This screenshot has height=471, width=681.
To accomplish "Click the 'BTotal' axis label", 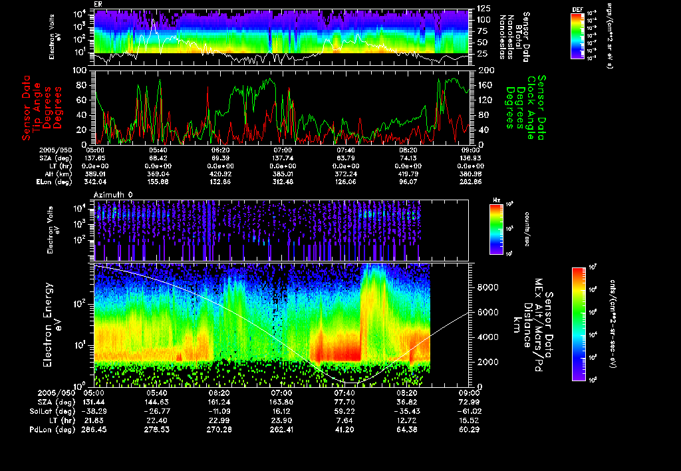I will [518, 37].
